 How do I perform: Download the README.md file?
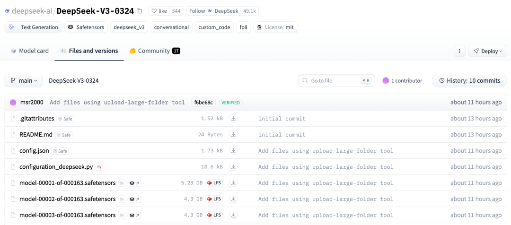(x=233, y=135)
